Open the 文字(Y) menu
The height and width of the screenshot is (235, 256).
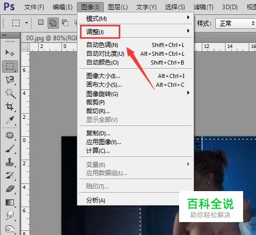[x=147, y=7]
